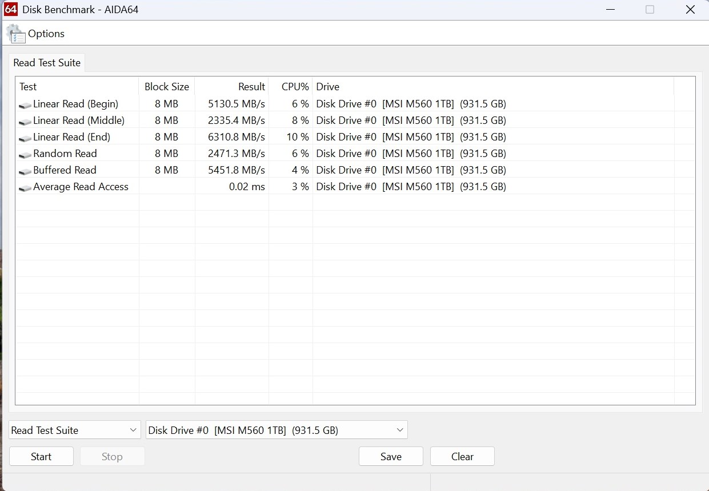Click the 0.02 ms result value
Image resolution: width=709 pixels, height=491 pixels.
click(247, 187)
